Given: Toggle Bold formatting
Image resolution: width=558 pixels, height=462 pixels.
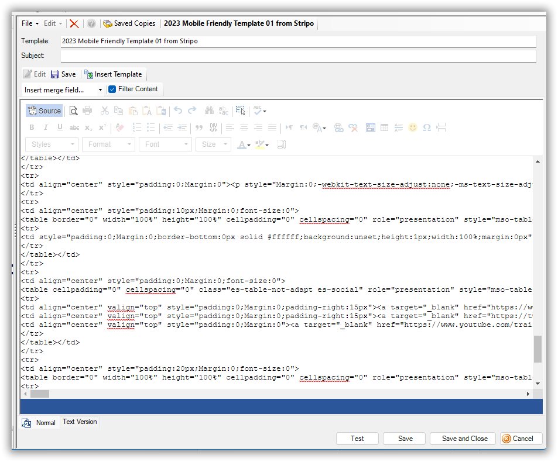Looking at the screenshot, I should [x=32, y=127].
